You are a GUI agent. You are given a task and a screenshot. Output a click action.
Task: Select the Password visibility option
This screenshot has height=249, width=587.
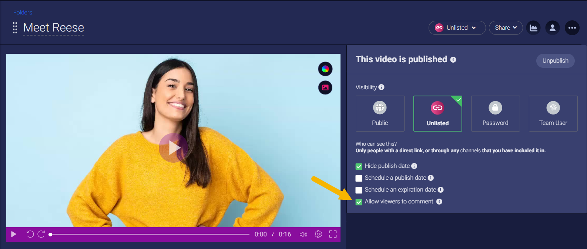(x=496, y=113)
